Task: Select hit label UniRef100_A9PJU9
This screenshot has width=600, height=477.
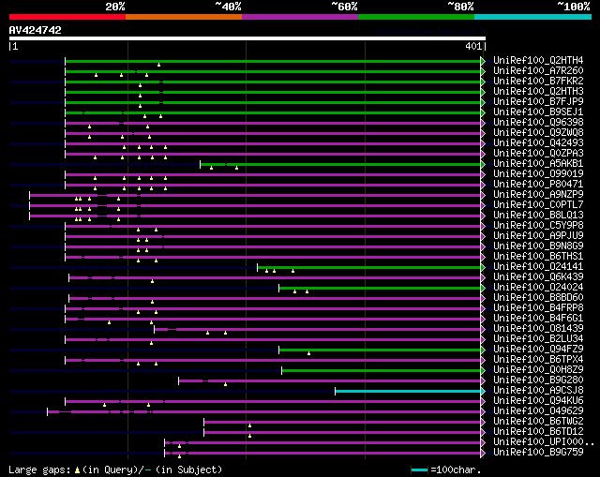Action: coord(538,236)
